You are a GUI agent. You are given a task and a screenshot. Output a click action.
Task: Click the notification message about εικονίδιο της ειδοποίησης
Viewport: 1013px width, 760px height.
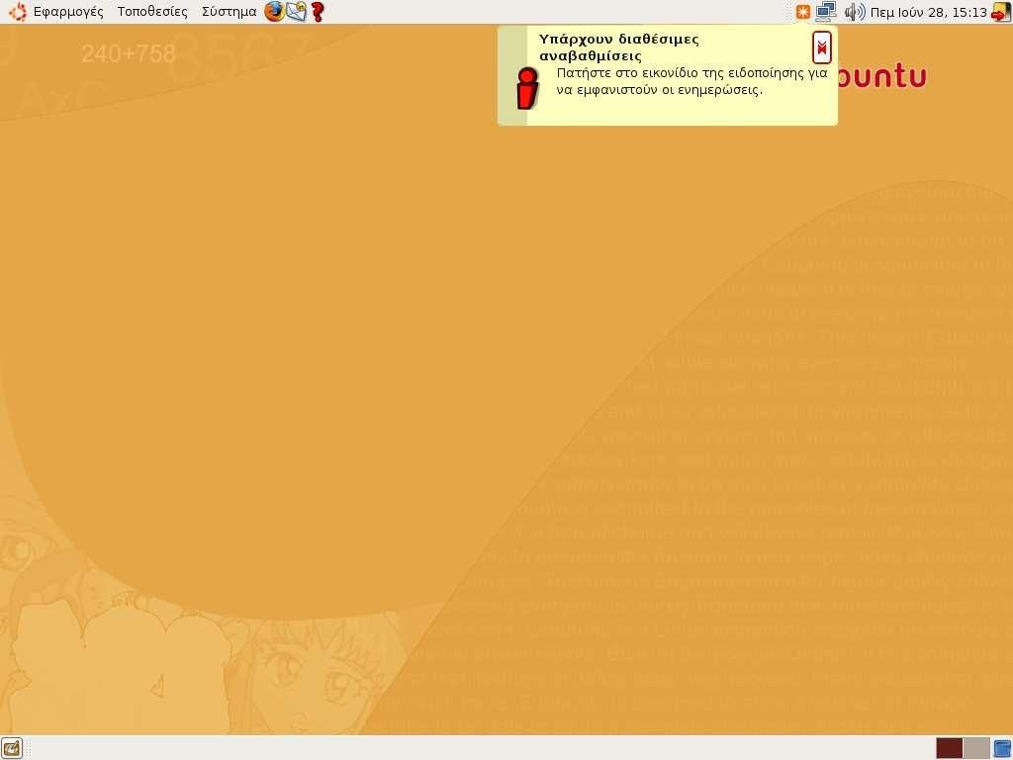(x=691, y=81)
